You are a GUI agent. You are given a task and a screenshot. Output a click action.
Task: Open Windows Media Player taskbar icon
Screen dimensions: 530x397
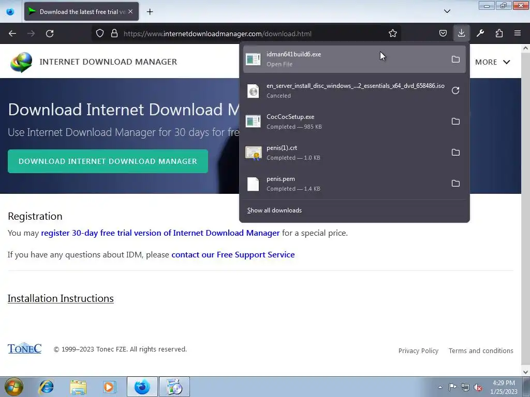point(109,387)
